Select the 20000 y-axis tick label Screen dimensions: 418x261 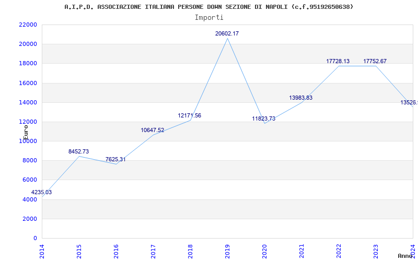(x=28, y=44)
